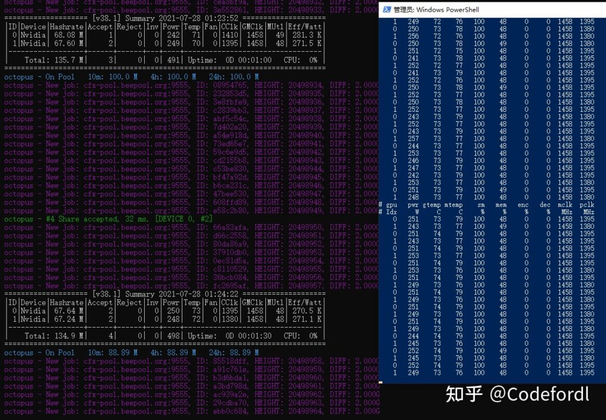Click job ID '232853d5' in miner log
This screenshot has width=606, height=420.
click(229, 94)
